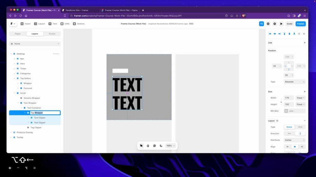Set Align to center

[x=295, y=147]
